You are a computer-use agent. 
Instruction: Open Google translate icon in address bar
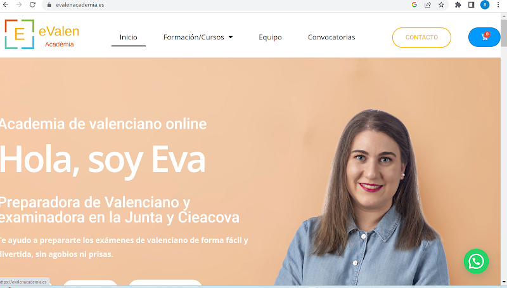[x=414, y=5]
